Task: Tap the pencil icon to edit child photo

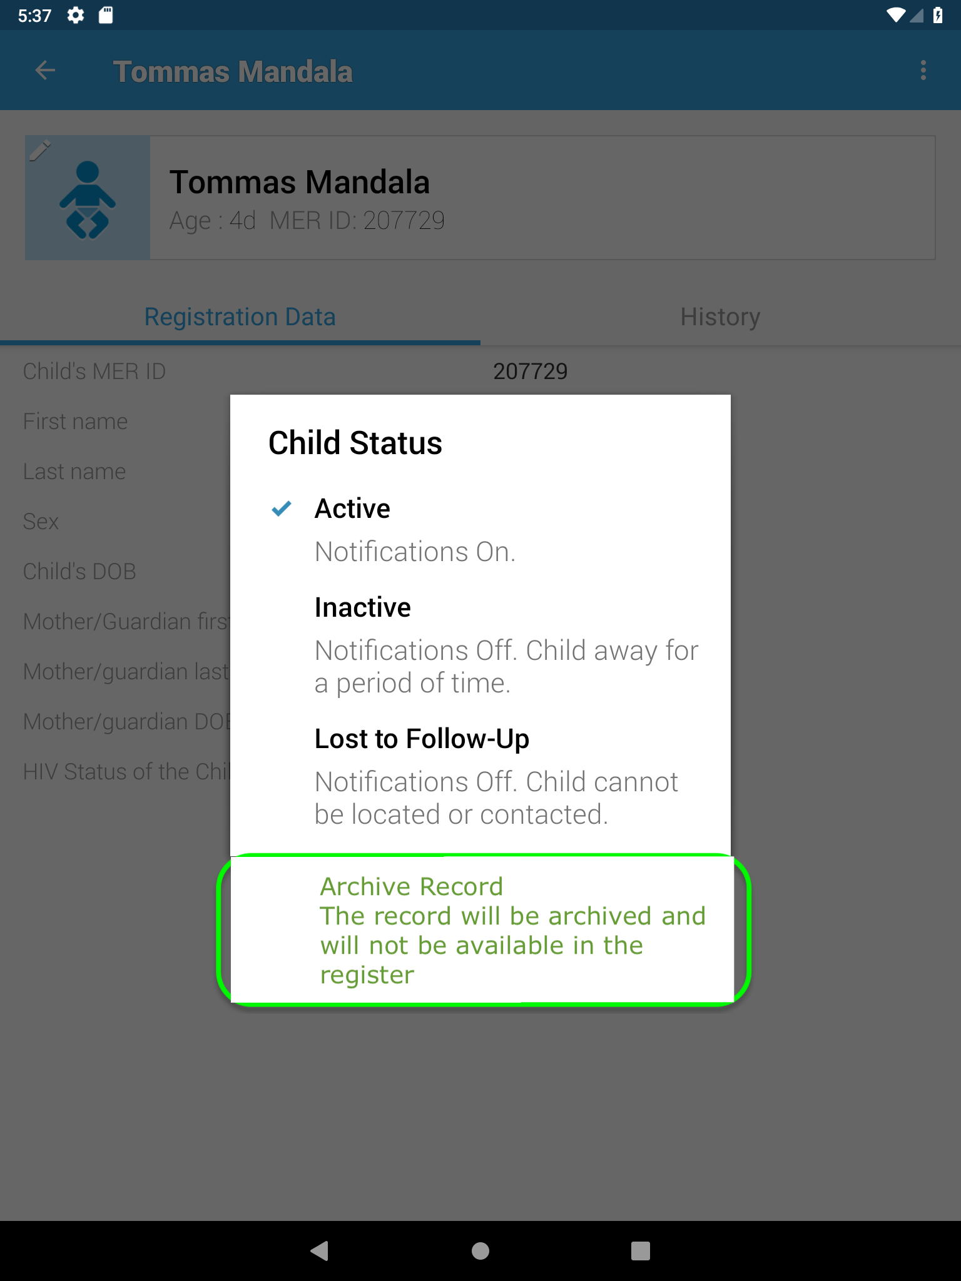Action: click(x=41, y=150)
